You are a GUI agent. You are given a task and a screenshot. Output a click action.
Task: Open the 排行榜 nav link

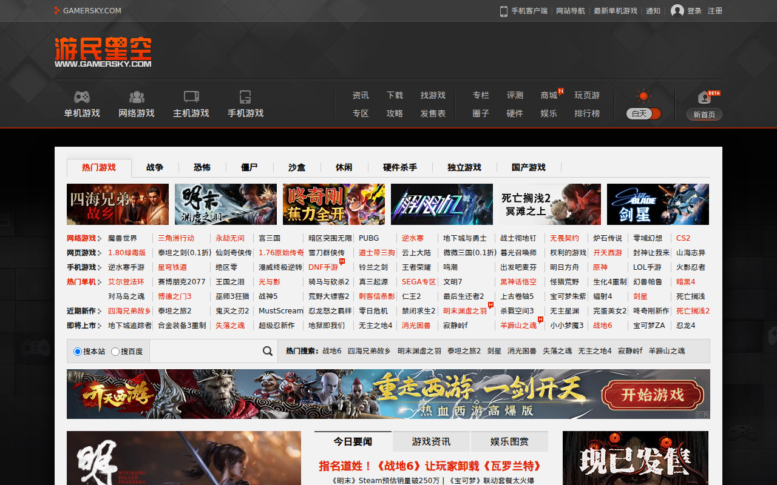(587, 113)
